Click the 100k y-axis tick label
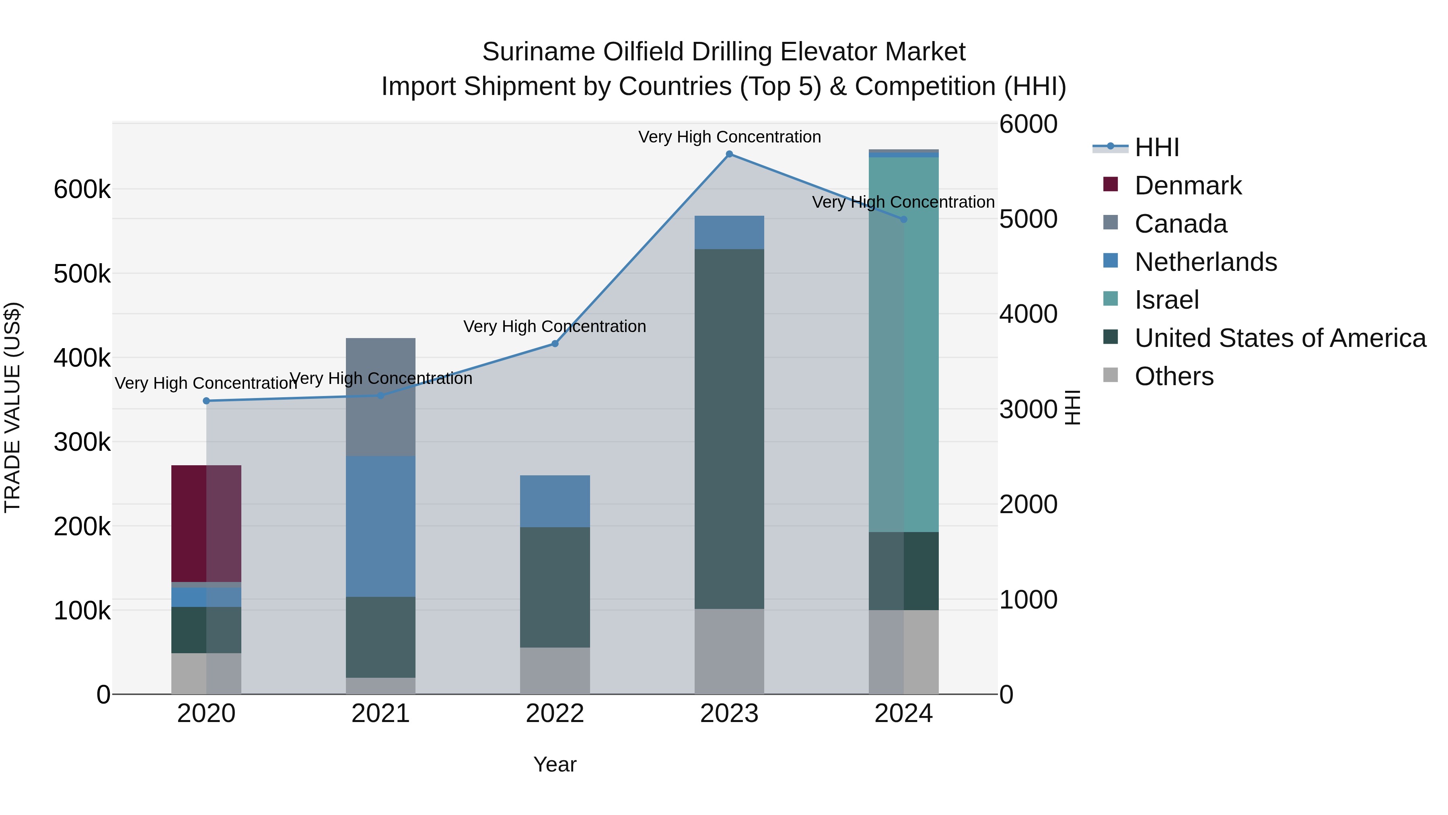 point(82,611)
